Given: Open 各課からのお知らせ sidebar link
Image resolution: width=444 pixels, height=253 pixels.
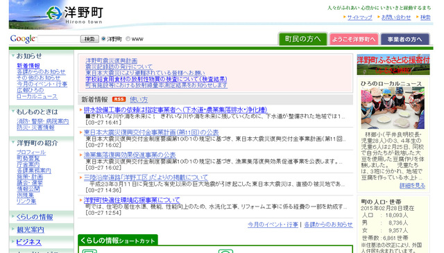Looking at the screenshot, I should tap(41, 72).
